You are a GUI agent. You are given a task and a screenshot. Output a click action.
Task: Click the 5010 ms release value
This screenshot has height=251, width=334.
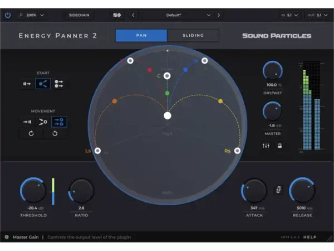[304, 208]
